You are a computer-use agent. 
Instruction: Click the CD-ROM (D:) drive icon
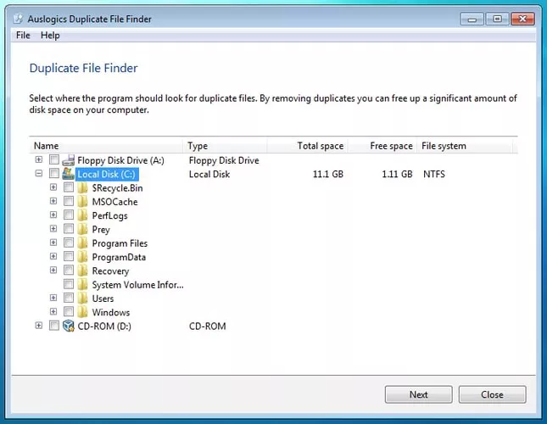(68, 326)
